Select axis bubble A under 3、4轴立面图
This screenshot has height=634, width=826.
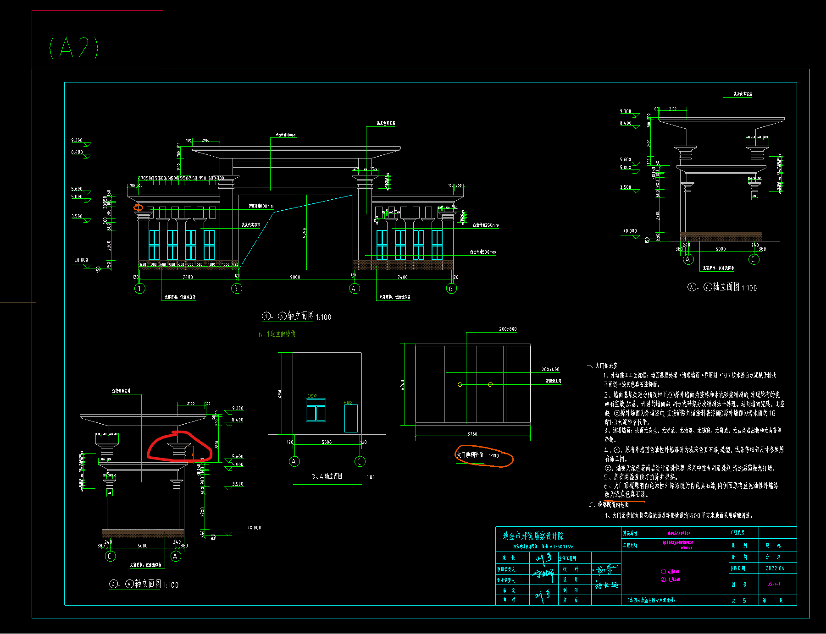[294, 461]
